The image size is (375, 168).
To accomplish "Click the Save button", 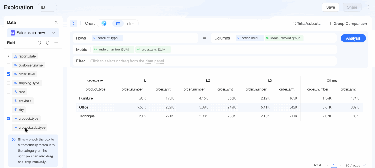I will point(331,7).
